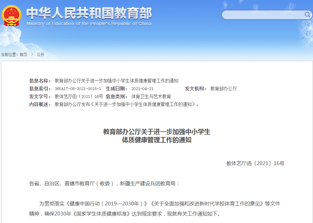
Task: Click the title line 体质健康管理工作的通知
Action: pos(157,140)
